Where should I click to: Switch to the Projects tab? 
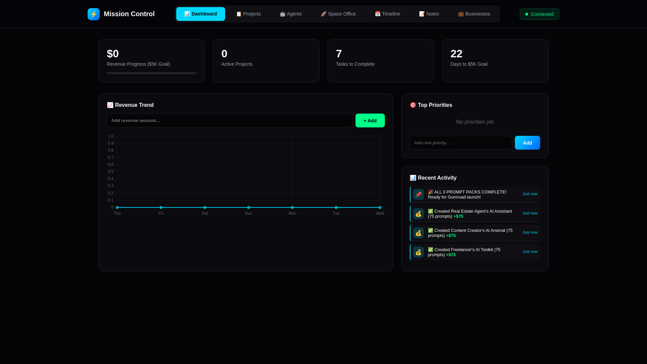point(248,14)
